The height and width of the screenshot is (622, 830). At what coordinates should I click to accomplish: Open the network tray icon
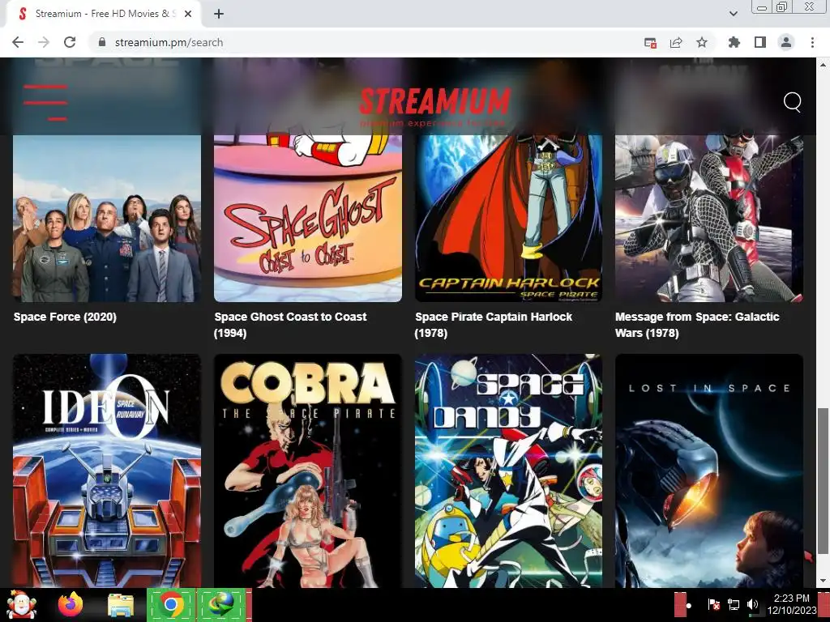[x=734, y=604]
